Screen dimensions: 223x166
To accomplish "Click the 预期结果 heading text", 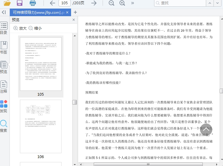I will tap(92, 93).
